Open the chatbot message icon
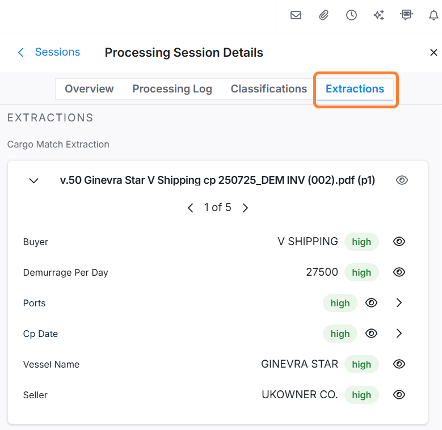Image resolution: width=442 pixels, height=430 pixels. (x=406, y=15)
